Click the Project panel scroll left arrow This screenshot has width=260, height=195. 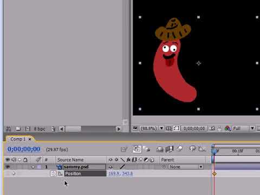tap(62, 129)
